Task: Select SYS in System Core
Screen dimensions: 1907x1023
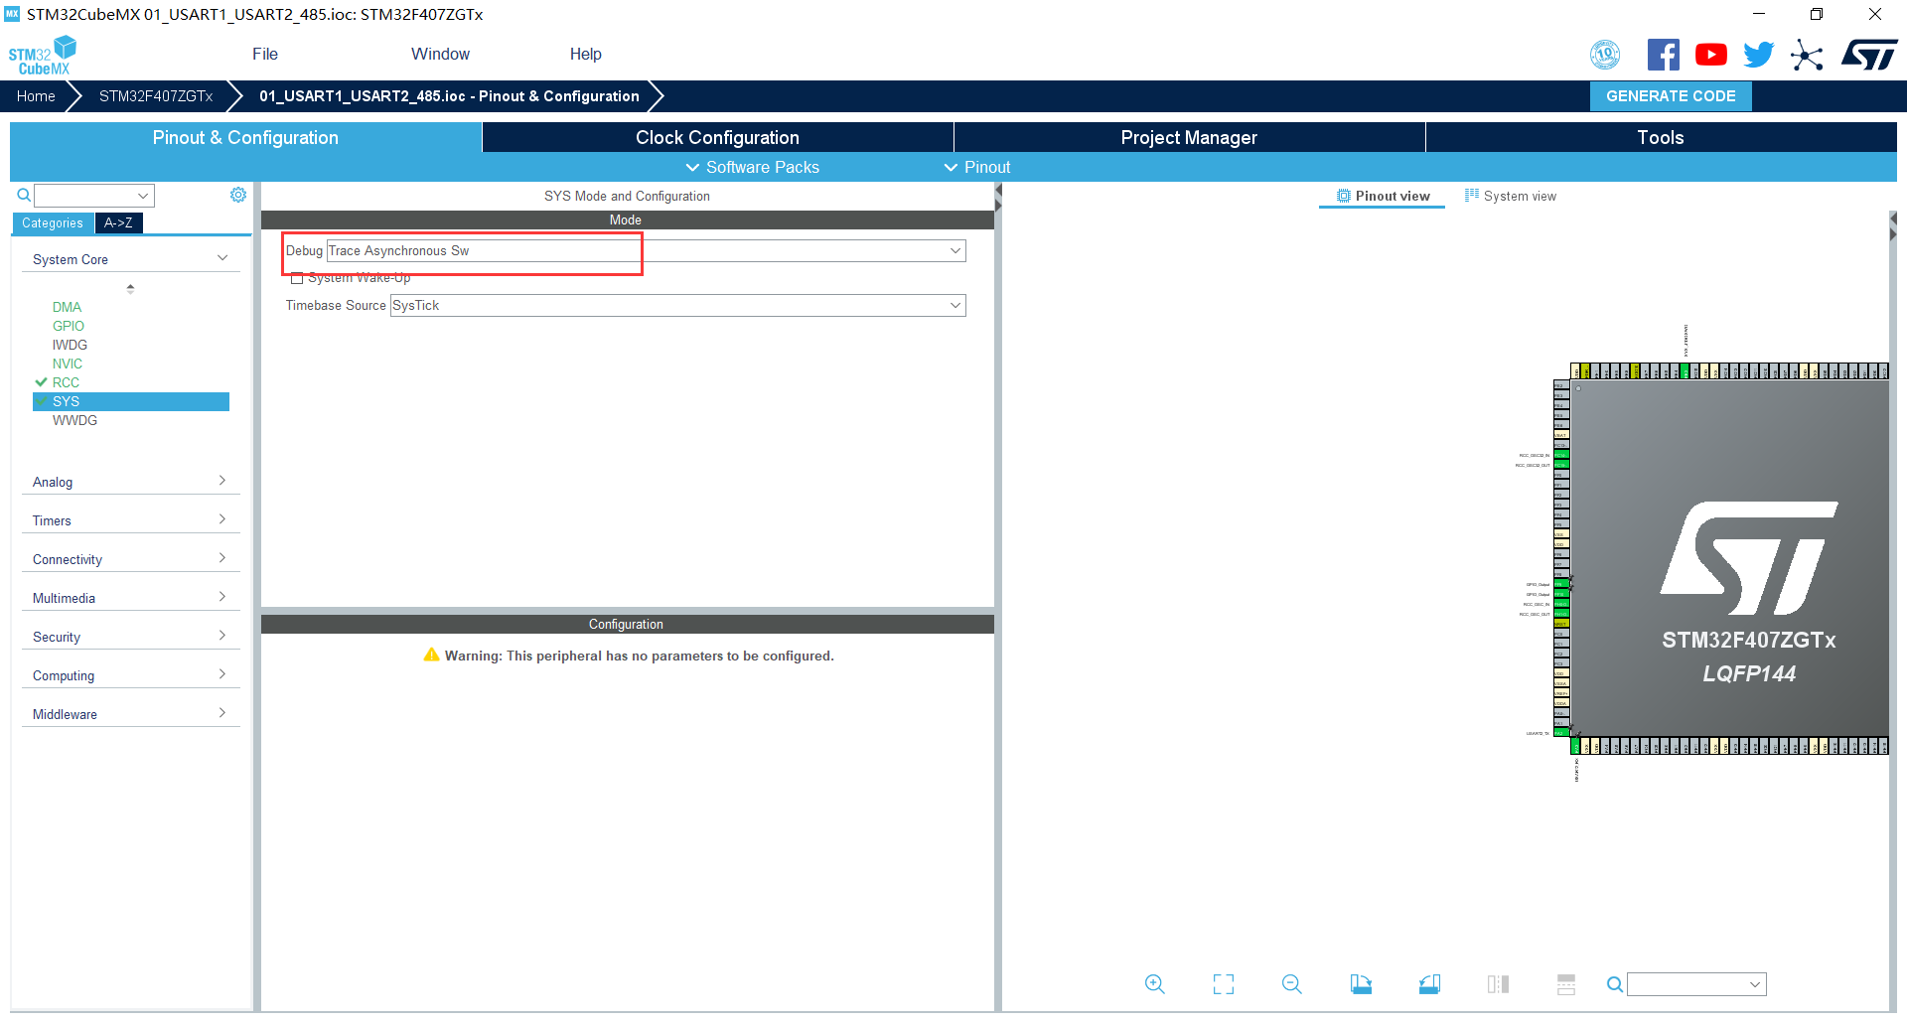Action: coord(131,401)
